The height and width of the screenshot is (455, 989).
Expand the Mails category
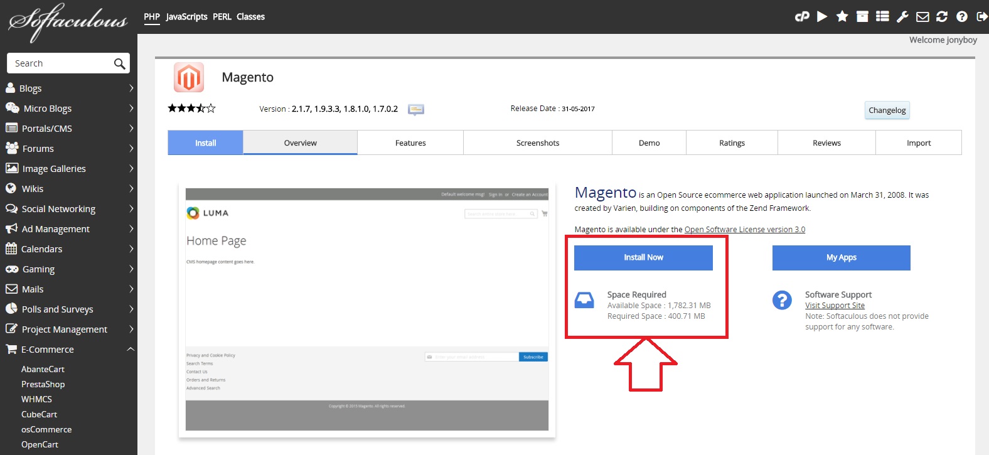(131, 289)
